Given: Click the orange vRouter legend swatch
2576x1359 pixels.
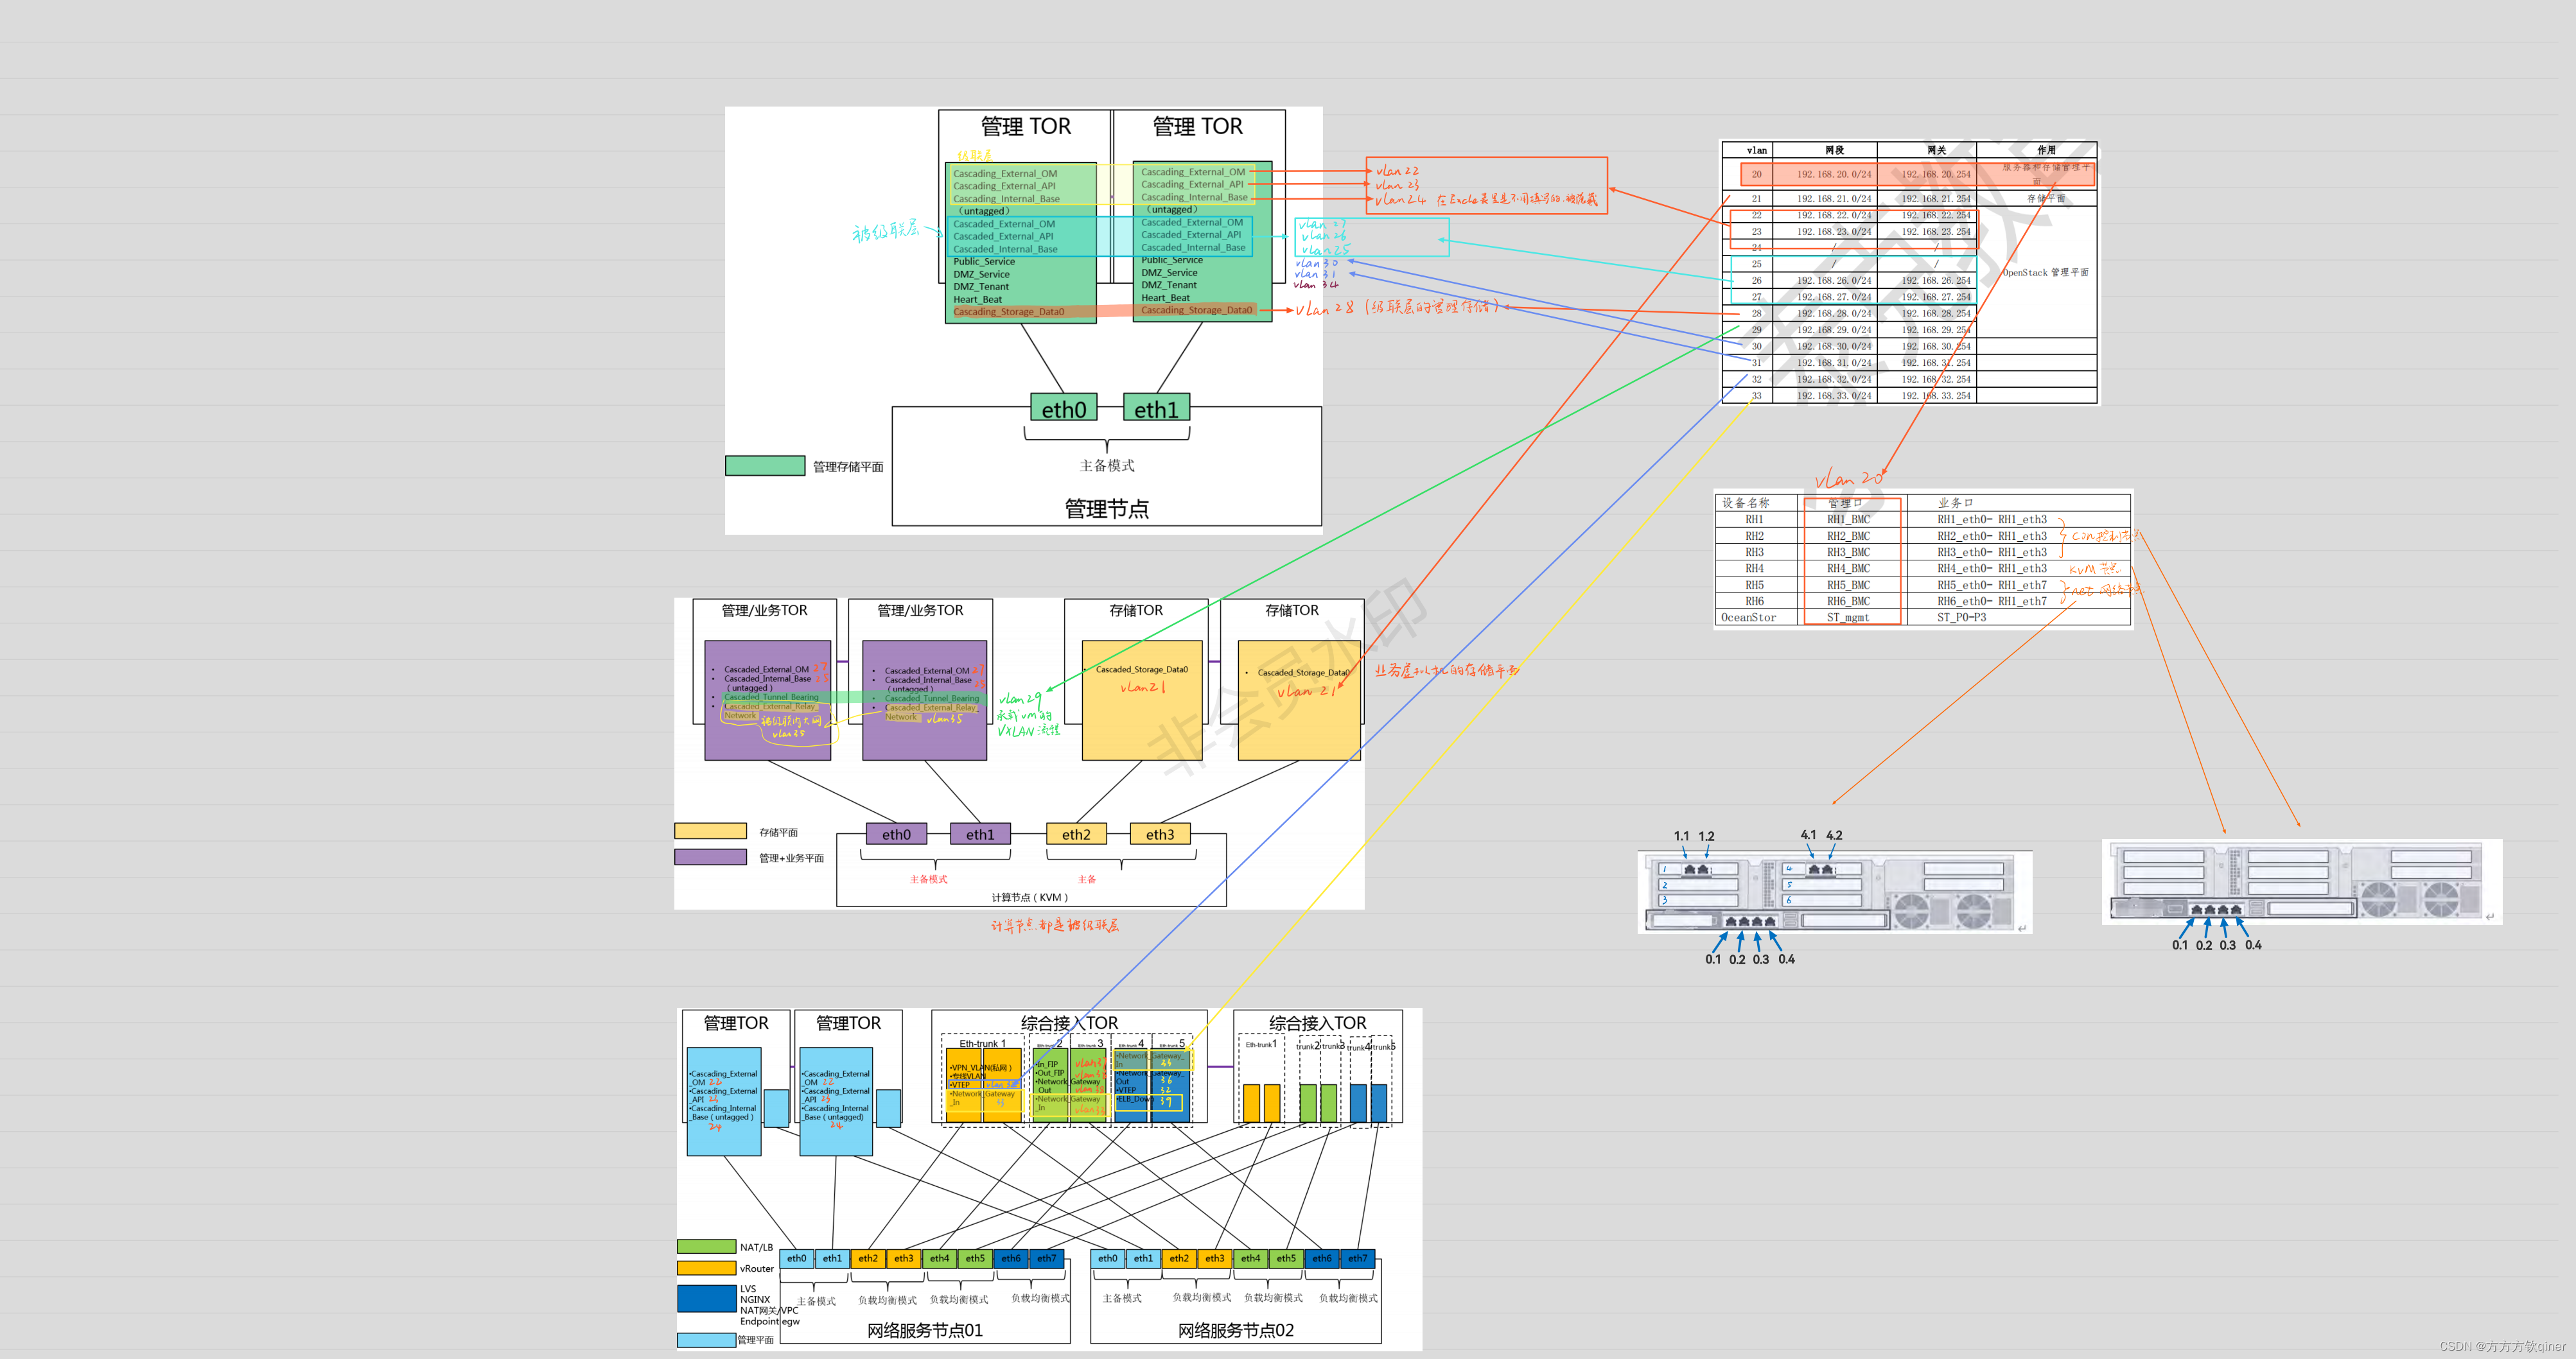Looking at the screenshot, I should tap(706, 1268).
